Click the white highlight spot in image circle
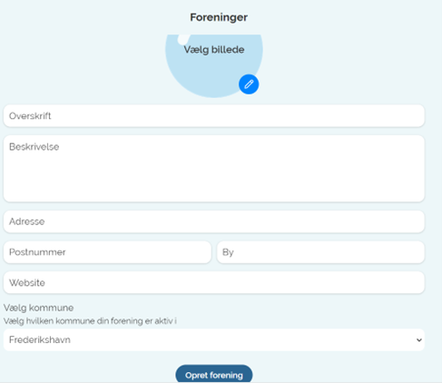This screenshot has height=383, width=442. coord(183,39)
